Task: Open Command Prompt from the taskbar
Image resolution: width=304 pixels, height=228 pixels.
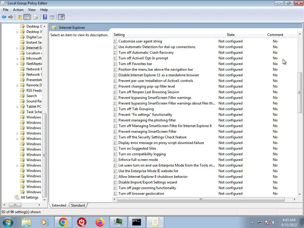Action: (137, 222)
